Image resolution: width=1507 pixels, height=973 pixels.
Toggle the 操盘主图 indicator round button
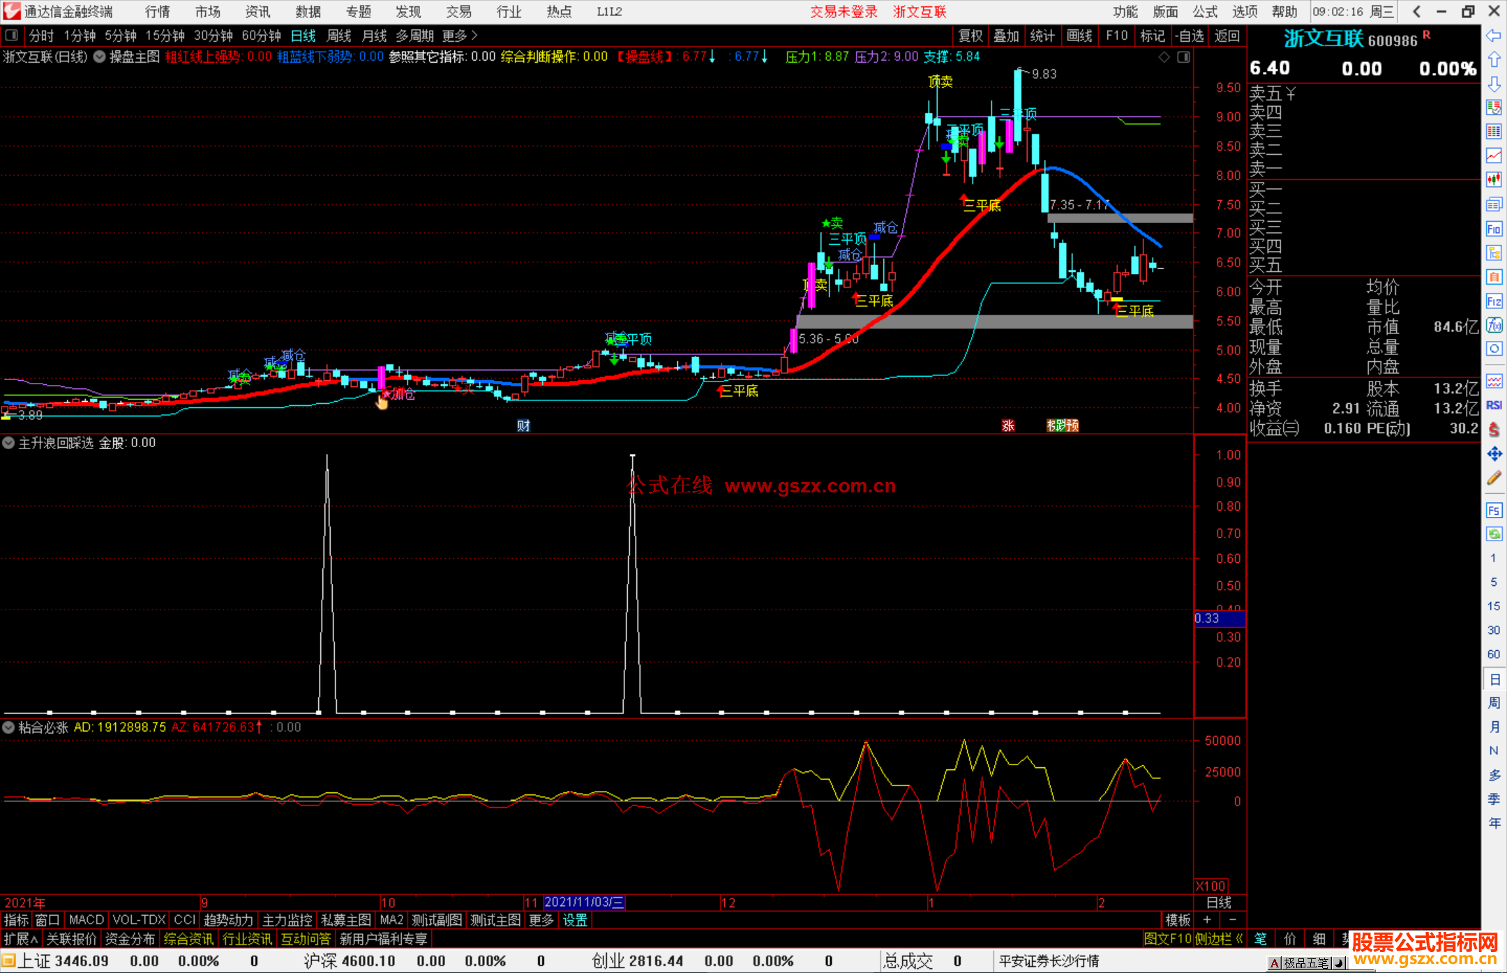tap(100, 56)
